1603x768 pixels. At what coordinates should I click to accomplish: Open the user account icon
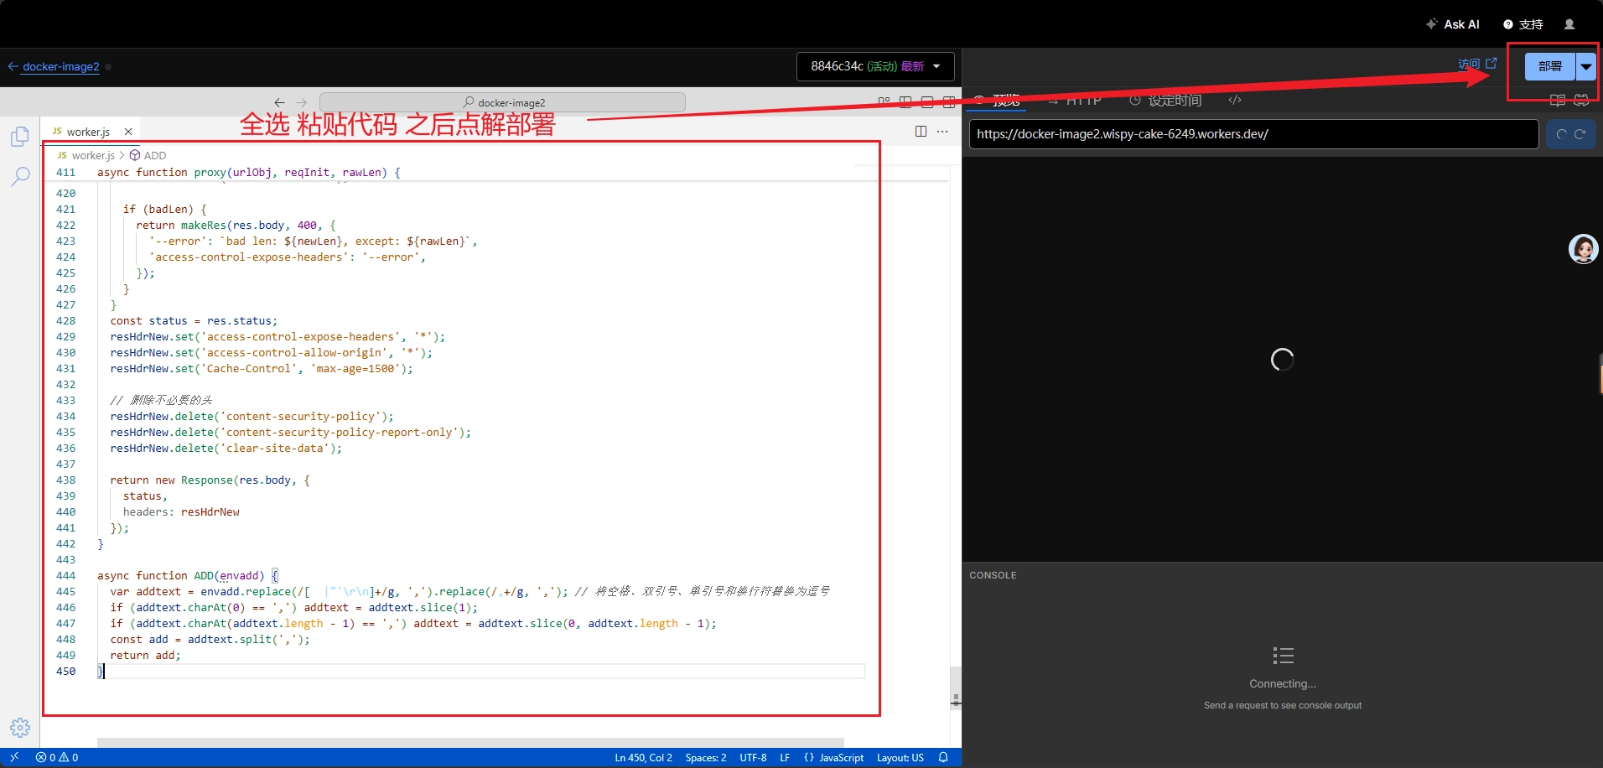(1569, 24)
